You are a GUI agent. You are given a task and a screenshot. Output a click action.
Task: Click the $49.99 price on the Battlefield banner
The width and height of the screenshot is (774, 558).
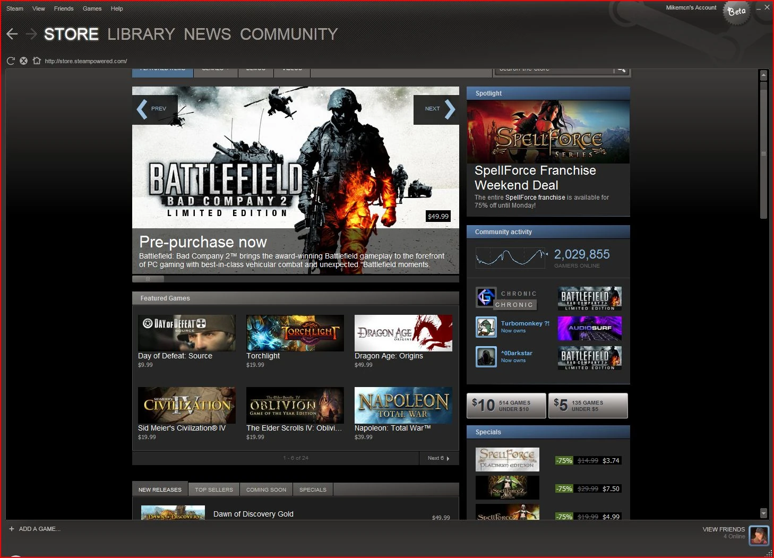[438, 216]
